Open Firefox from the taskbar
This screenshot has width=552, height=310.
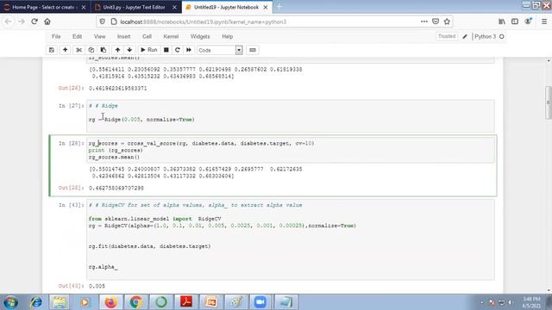coord(110,302)
